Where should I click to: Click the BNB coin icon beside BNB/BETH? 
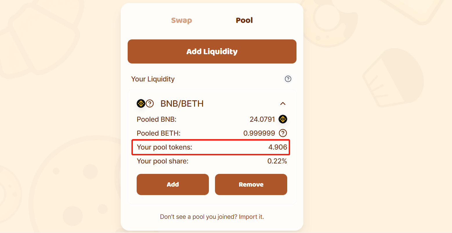click(141, 103)
